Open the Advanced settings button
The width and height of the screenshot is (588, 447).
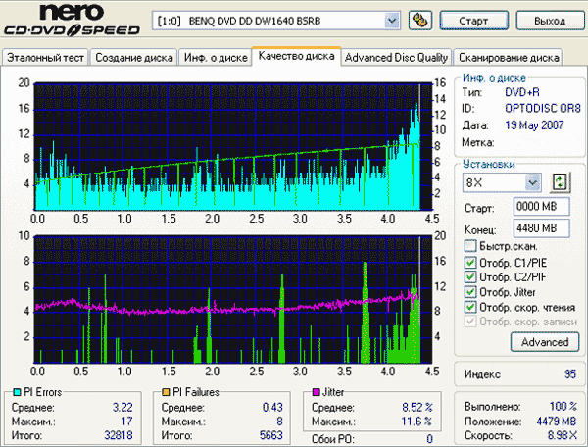point(545,342)
